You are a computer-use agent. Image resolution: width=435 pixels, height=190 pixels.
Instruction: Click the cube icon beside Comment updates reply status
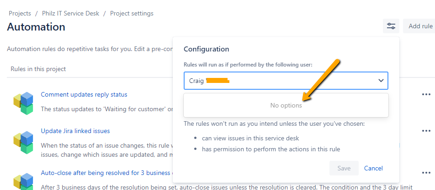click(23, 103)
